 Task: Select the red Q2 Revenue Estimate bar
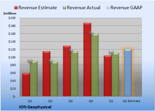46,74
